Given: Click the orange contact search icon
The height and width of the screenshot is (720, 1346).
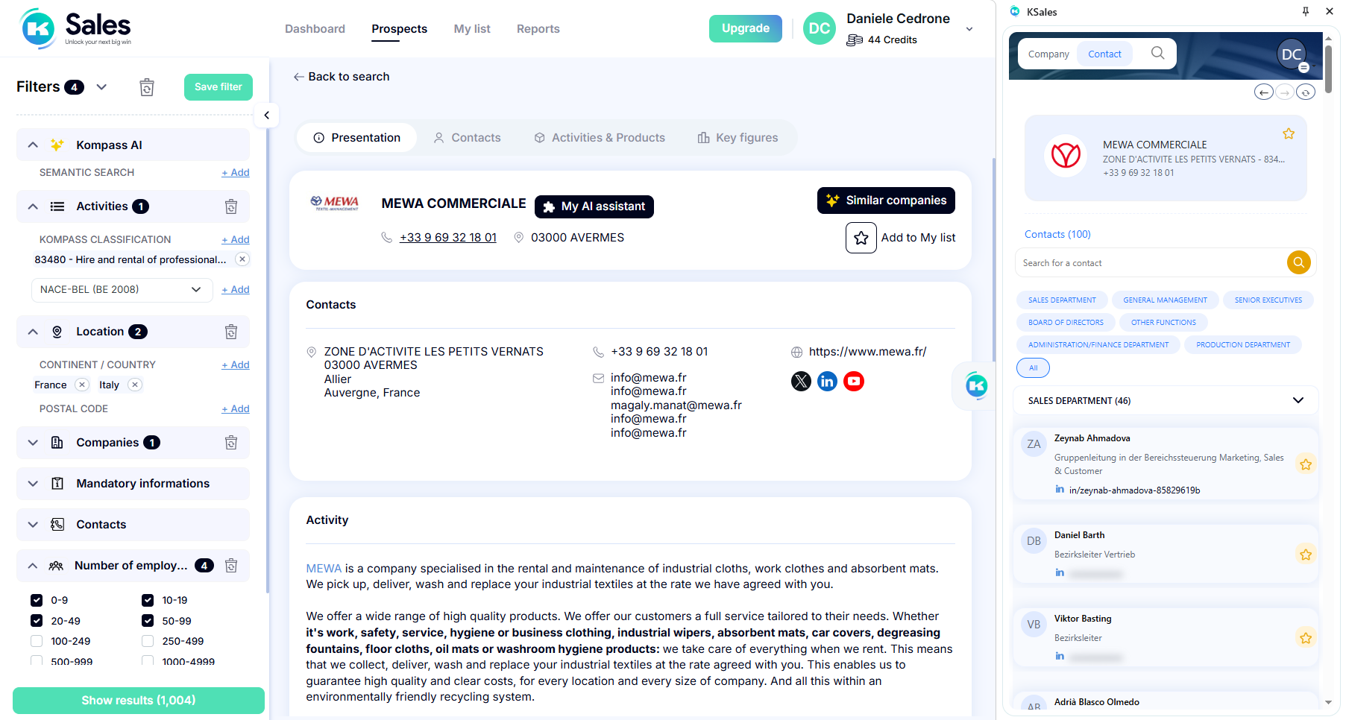Looking at the screenshot, I should point(1298,262).
